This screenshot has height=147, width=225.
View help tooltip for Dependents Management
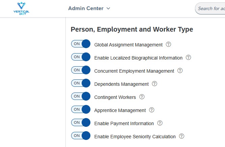(154, 84)
